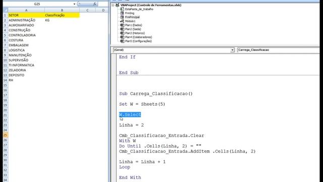
Task: Click the FrmPrincipal form icon
Action: click(122, 17)
